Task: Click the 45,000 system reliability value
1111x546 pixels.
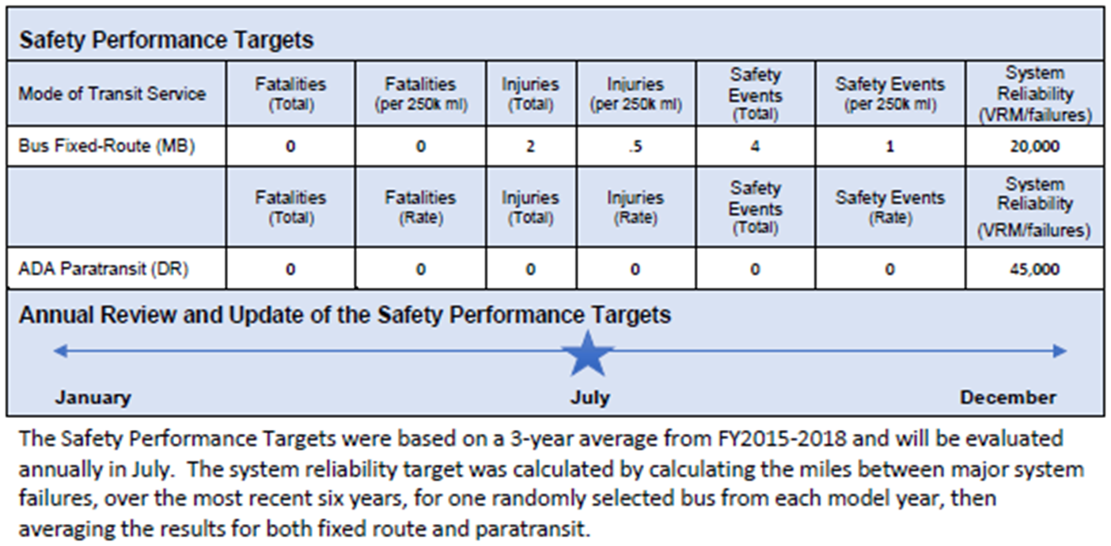Action: [x=1034, y=269]
